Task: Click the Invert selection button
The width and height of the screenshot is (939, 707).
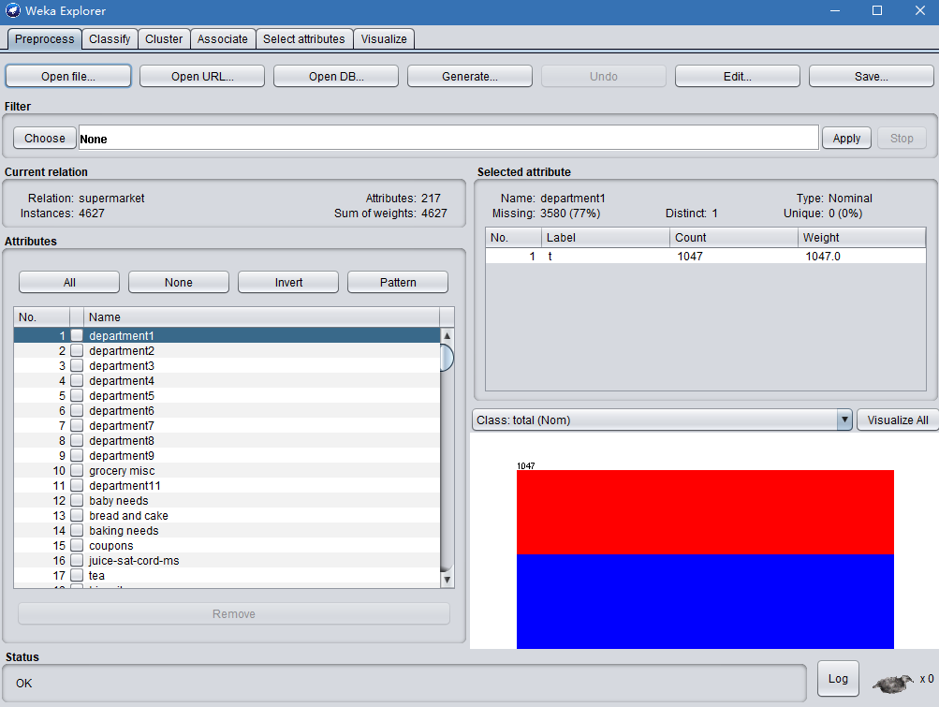Action: point(288,282)
